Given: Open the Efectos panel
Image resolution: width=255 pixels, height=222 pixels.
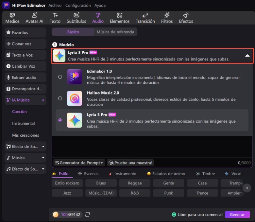Looking at the screenshot, I should [x=186, y=18].
